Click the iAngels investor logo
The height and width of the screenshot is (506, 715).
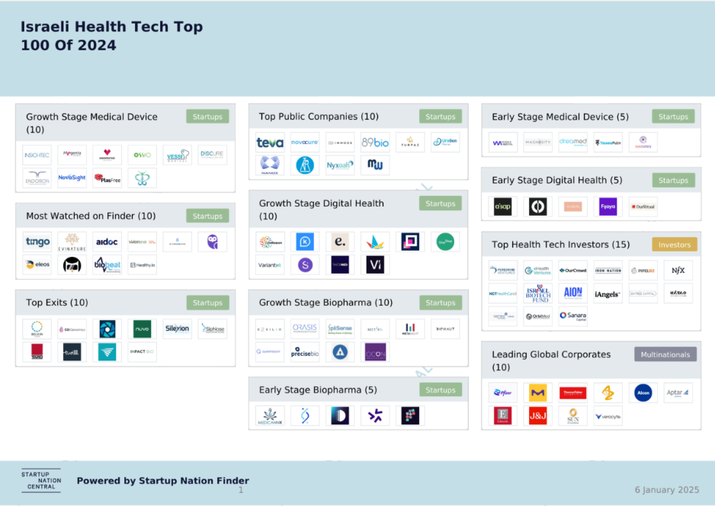pyautogui.click(x=608, y=293)
